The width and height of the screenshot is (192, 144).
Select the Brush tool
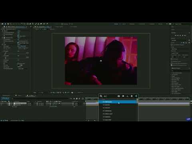(x=36, y=24)
